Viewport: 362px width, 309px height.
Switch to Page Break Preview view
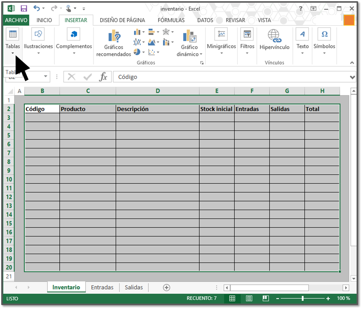265,298
